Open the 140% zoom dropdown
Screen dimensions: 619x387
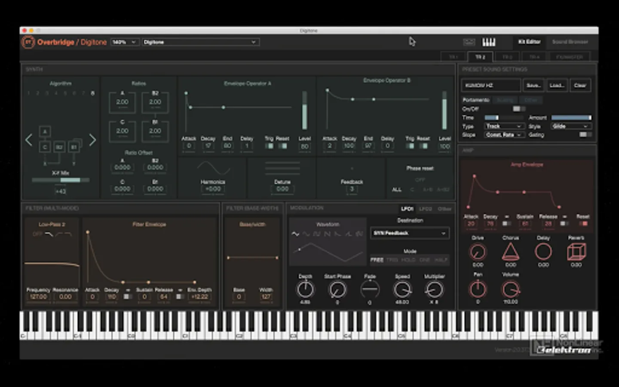coord(124,42)
